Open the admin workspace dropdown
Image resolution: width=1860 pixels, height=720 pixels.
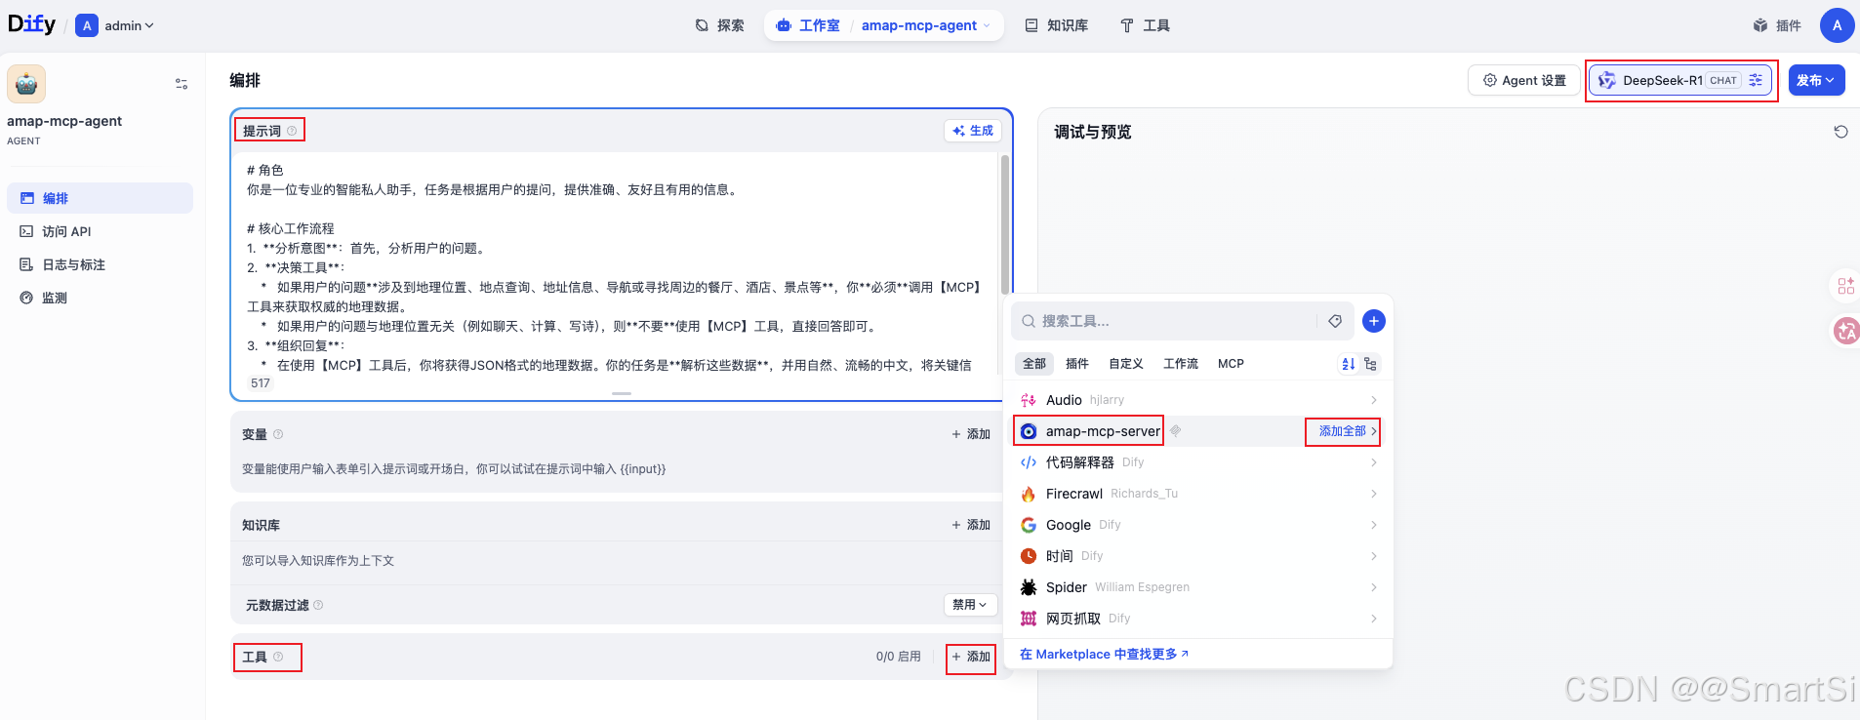pyautogui.click(x=115, y=25)
